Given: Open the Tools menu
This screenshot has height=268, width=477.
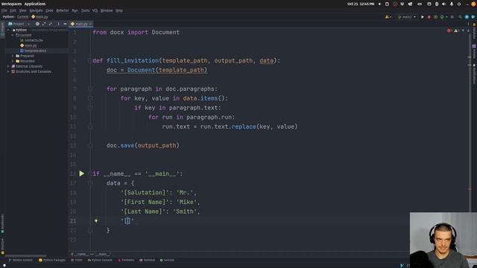Looking at the screenshot, I should pos(85,10).
